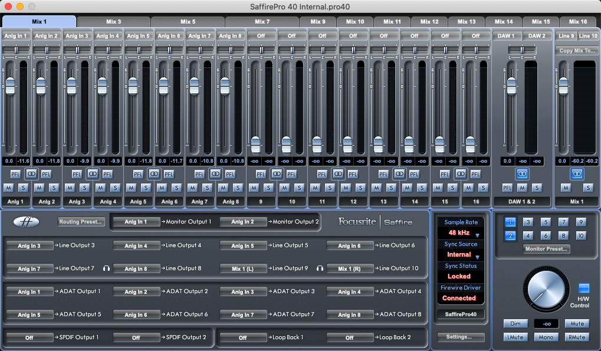Enable PFL on Anlg 1 channel

pyautogui.click(x=15, y=175)
